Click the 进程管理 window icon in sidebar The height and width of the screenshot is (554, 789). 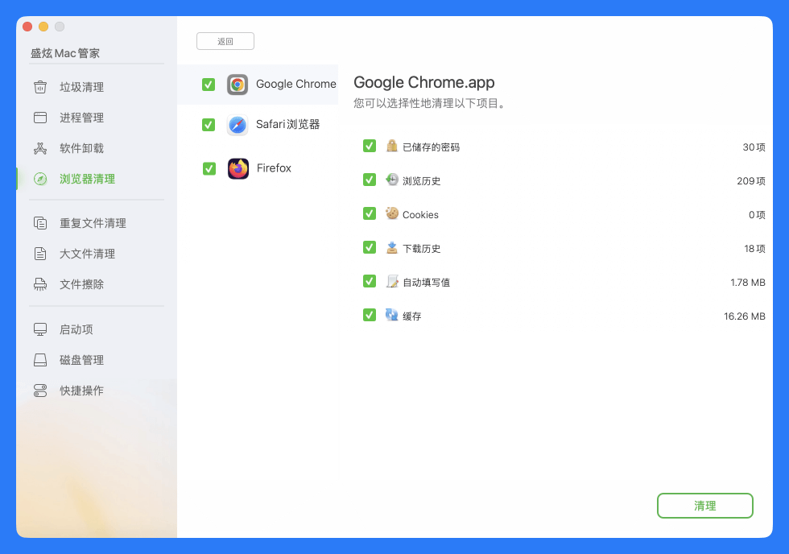pyautogui.click(x=40, y=118)
